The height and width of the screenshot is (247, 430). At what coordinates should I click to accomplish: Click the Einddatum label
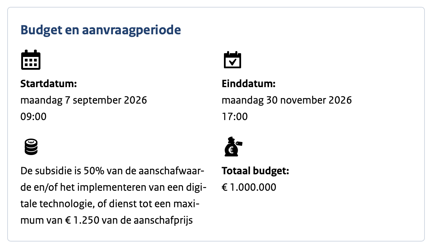point(249,84)
